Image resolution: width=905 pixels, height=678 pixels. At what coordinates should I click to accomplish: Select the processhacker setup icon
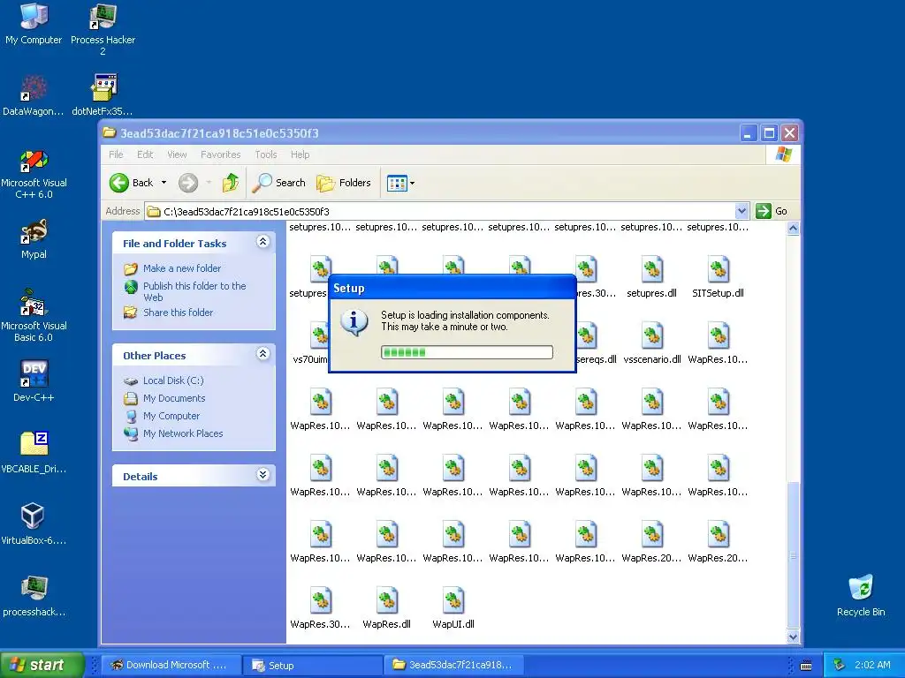[34, 596]
